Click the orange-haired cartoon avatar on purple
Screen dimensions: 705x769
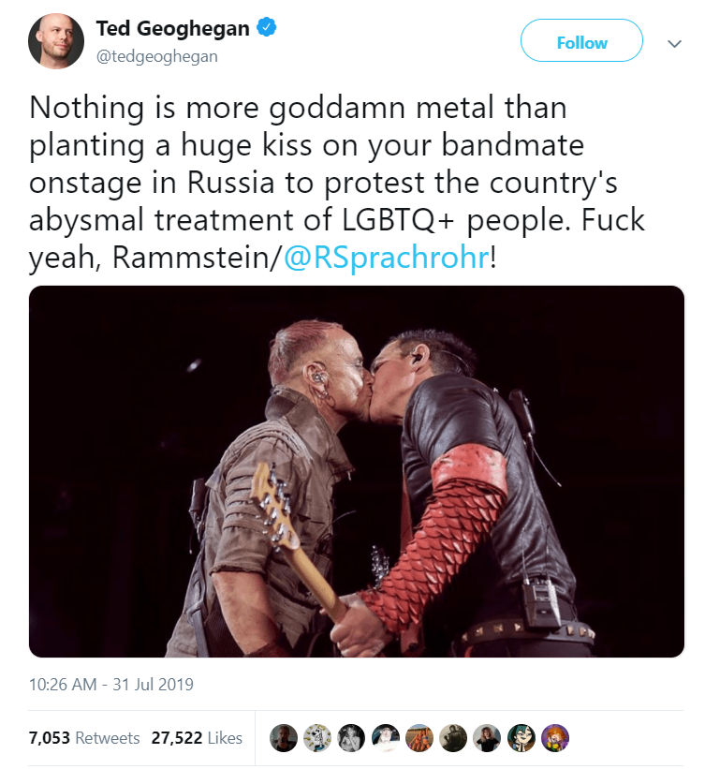[x=554, y=738]
